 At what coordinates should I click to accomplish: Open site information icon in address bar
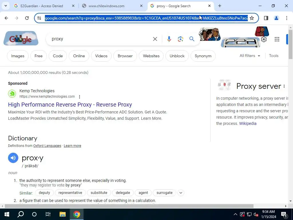tap(39, 18)
